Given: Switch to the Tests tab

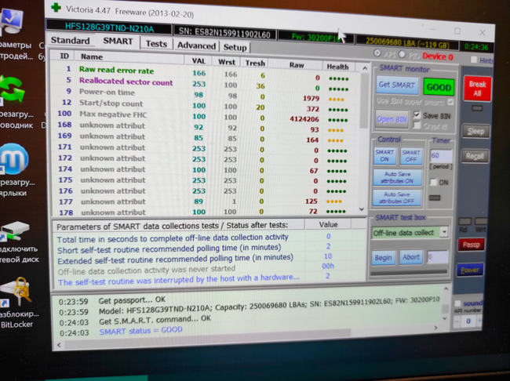Looking at the screenshot, I should (156, 44).
